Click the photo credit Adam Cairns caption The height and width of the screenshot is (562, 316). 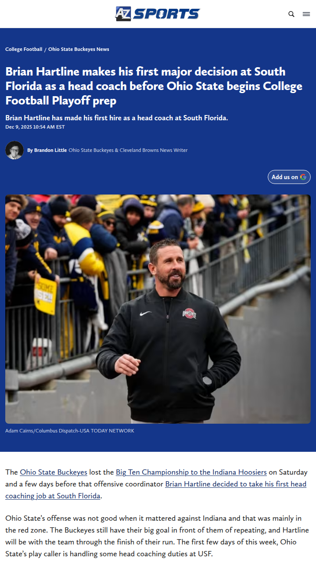pyautogui.click(x=70, y=431)
